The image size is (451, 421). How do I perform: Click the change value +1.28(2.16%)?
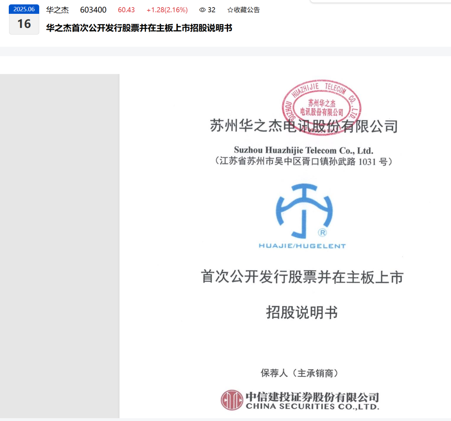click(167, 10)
